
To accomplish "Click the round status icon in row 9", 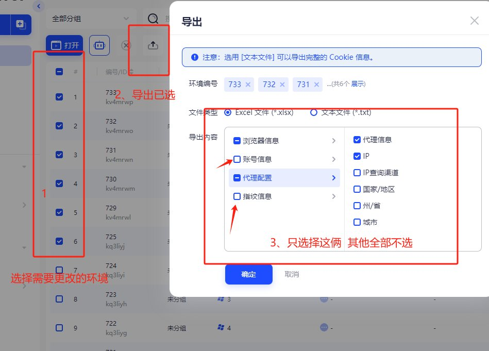I will pos(324,327).
